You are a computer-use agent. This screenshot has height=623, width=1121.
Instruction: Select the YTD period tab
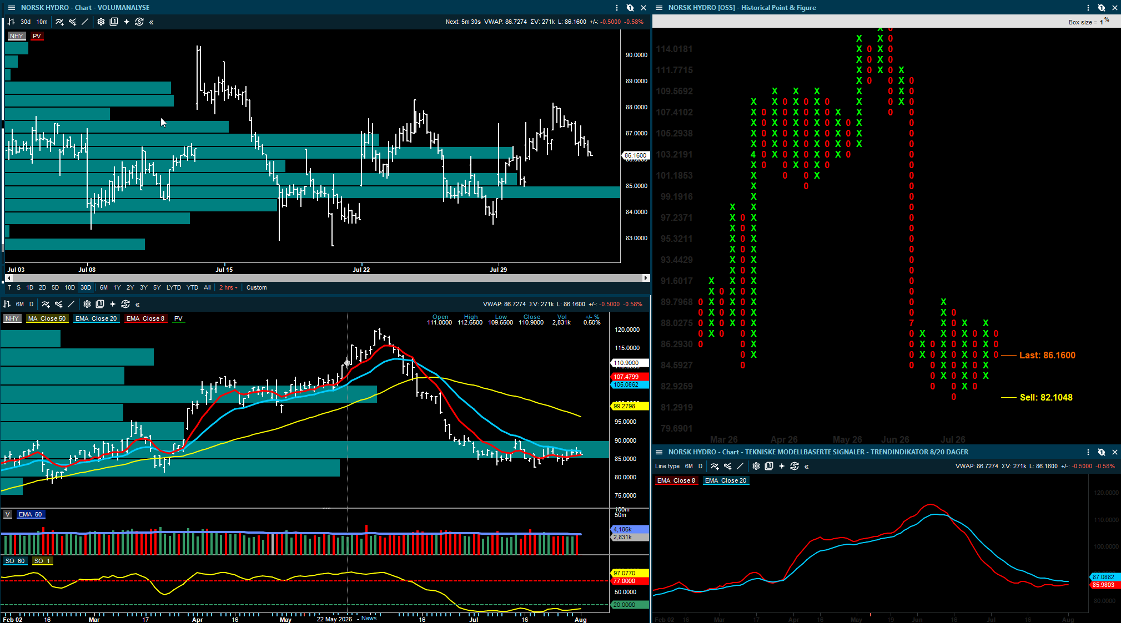click(193, 287)
